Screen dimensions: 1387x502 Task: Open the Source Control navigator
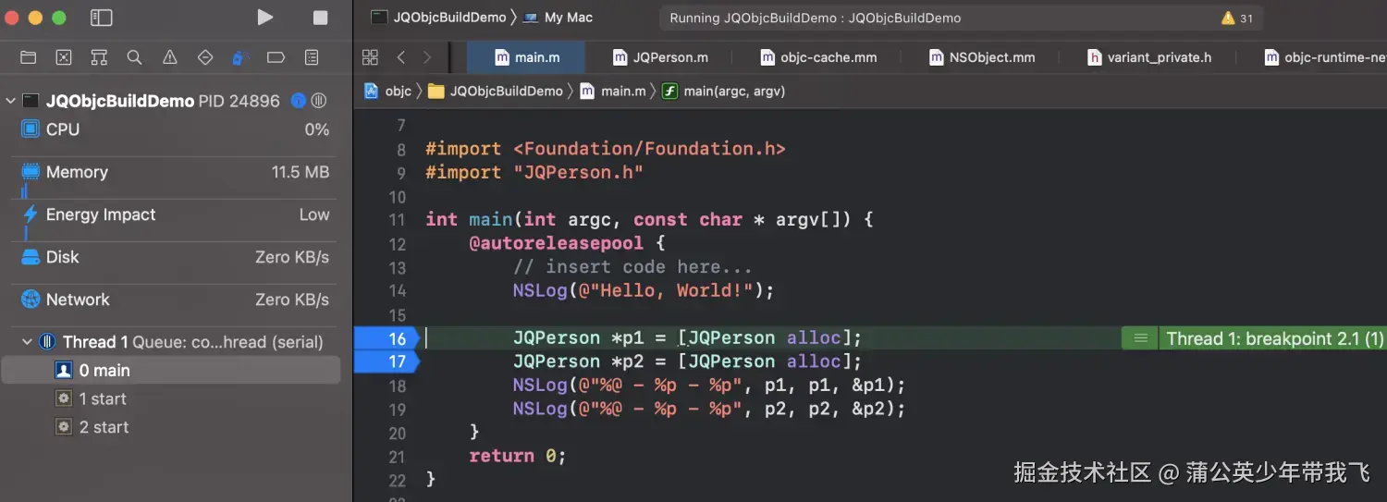pyautogui.click(x=64, y=57)
